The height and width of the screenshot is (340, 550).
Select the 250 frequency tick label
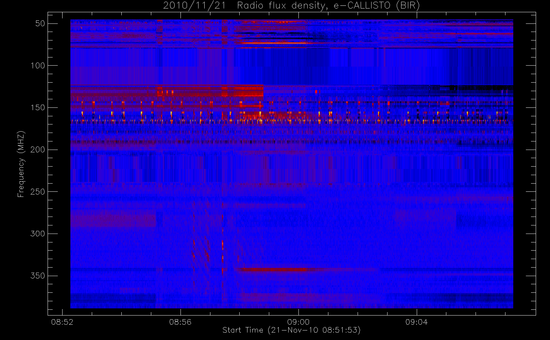(x=38, y=192)
